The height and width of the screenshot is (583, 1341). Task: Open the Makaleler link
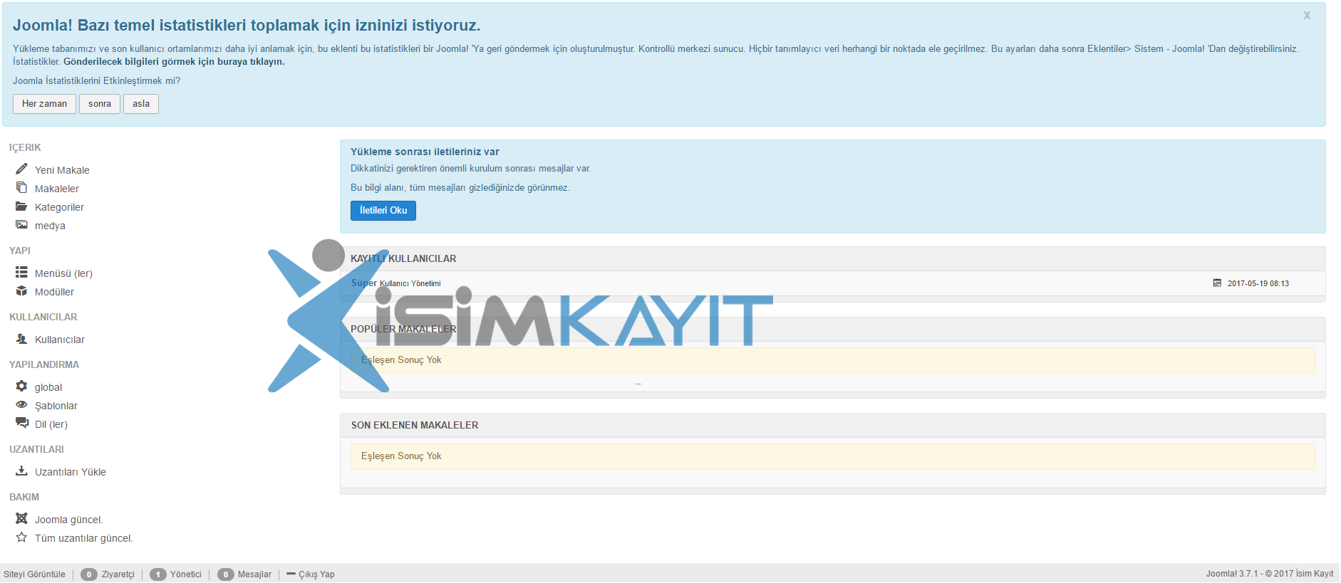57,189
